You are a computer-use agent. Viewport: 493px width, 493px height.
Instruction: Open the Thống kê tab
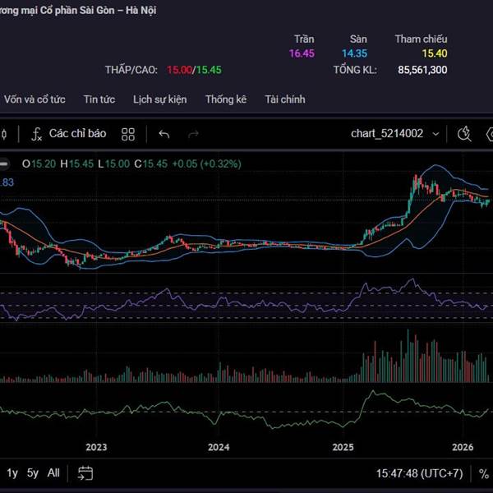tap(226, 99)
